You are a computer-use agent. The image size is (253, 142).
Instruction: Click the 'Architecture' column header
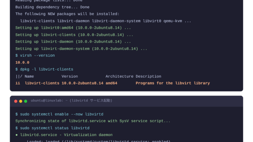tap(119, 77)
